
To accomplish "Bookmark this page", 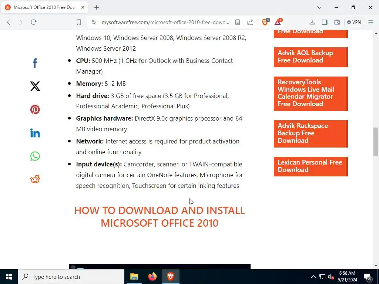I will click(79, 22).
